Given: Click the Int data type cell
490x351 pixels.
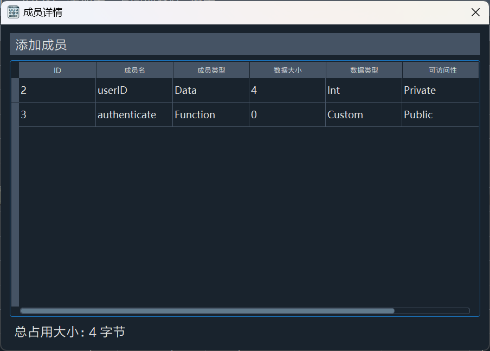Looking at the screenshot, I should click(x=363, y=91).
